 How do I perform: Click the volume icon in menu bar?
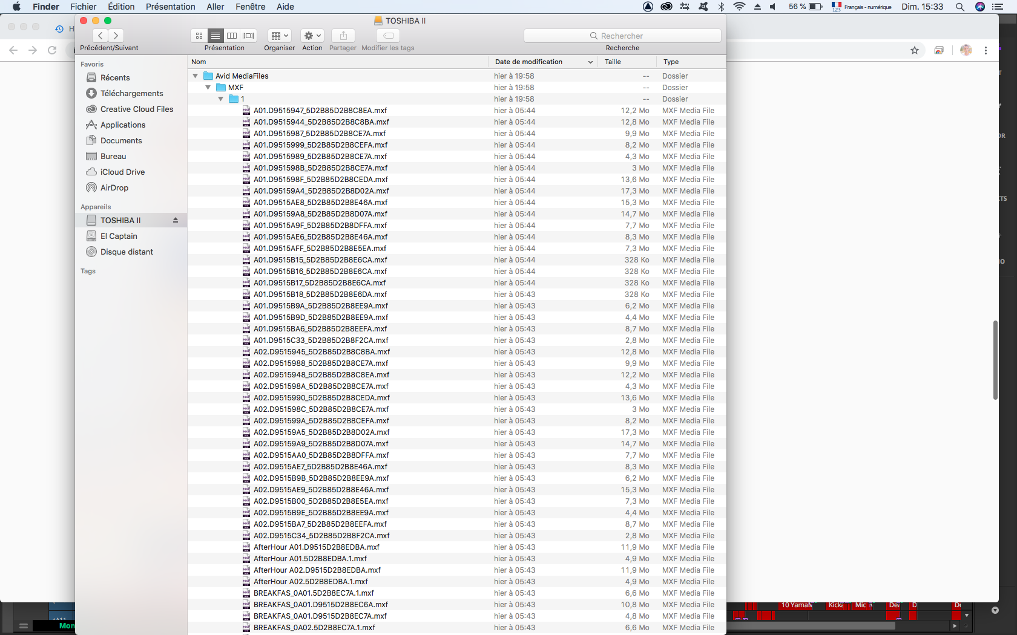pos(773,7)
